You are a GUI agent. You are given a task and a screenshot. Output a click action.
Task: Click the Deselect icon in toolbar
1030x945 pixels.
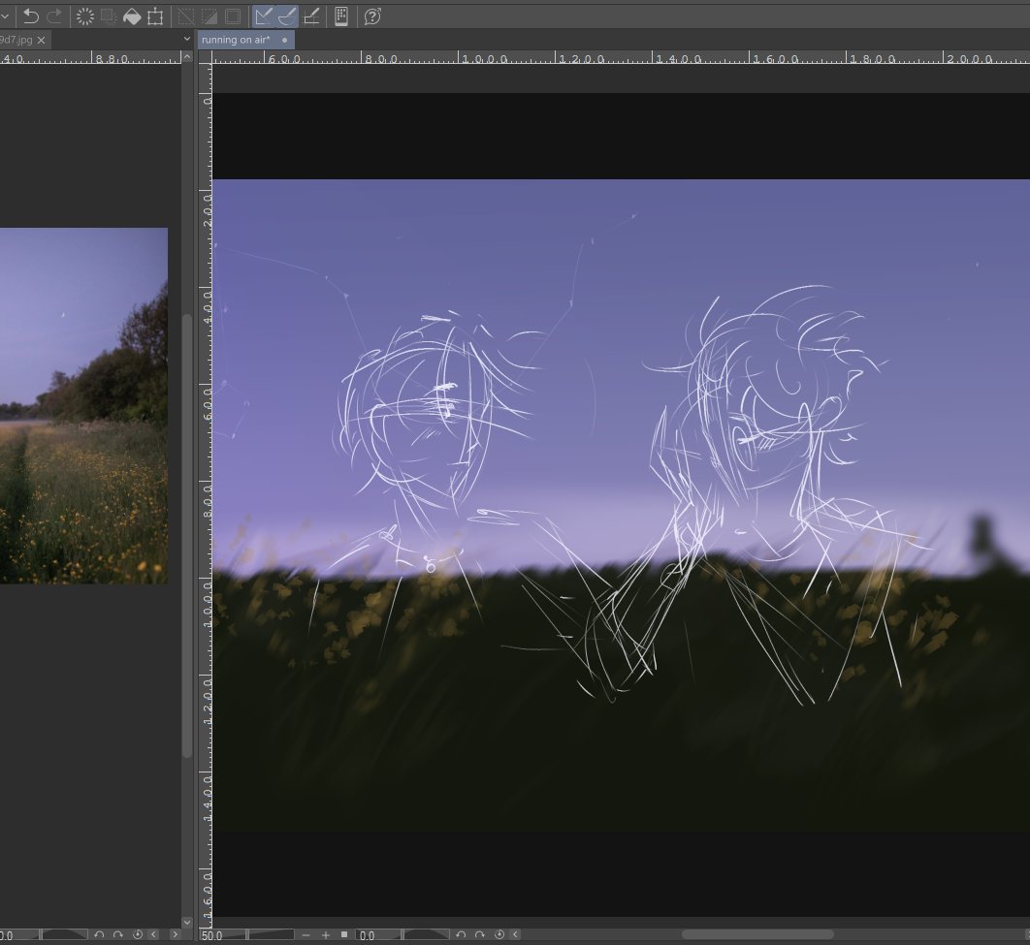point(186,16)
